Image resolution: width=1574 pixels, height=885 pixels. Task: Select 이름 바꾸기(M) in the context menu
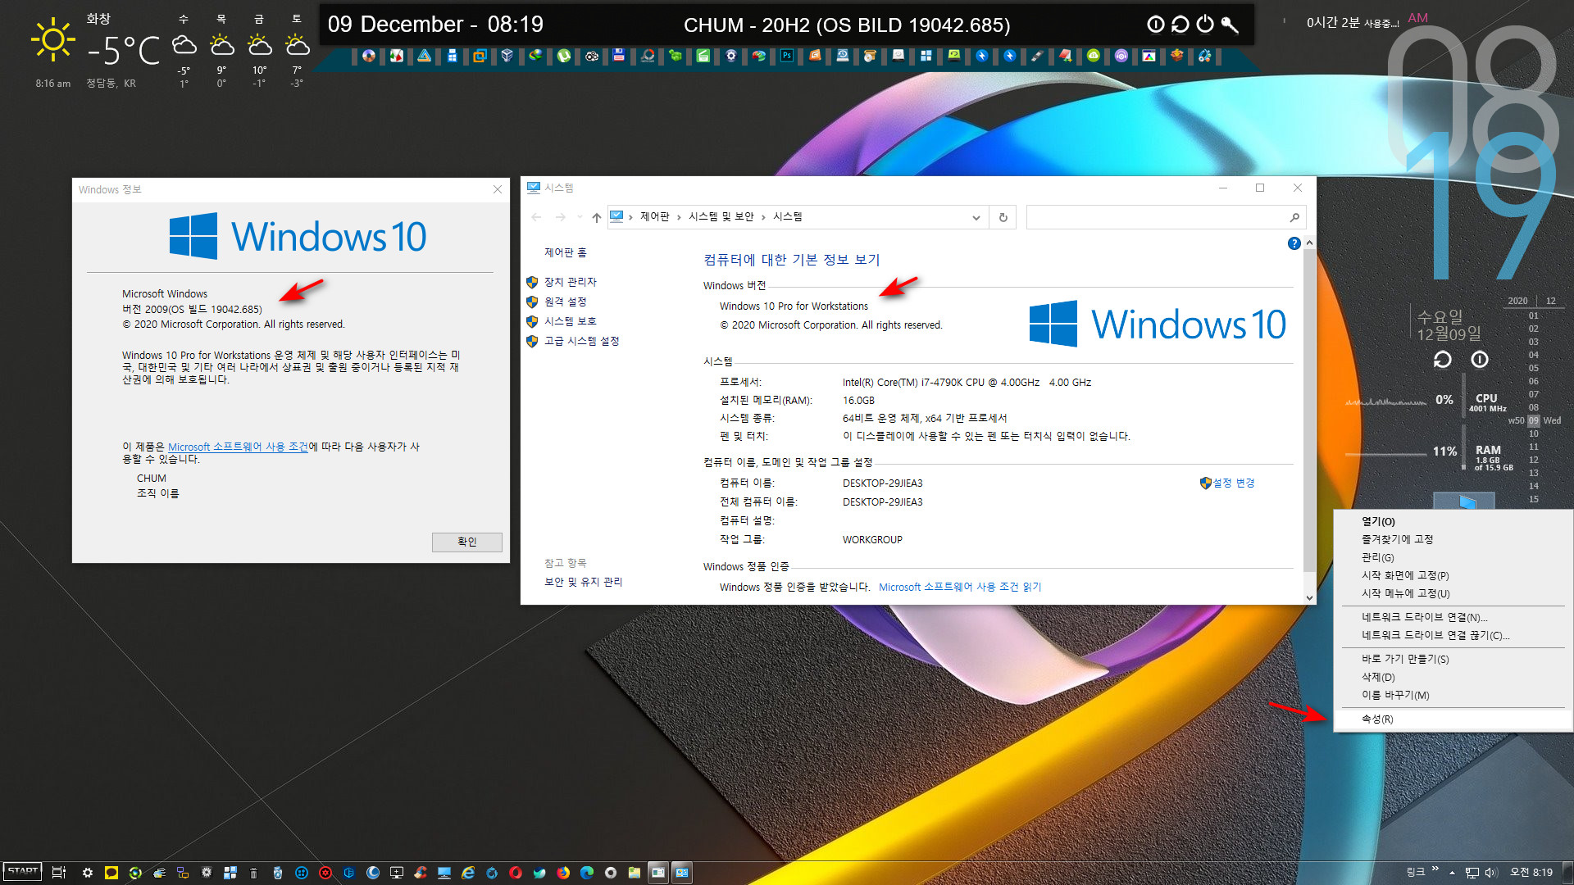pyautogui.click(x=1453, y=695)
